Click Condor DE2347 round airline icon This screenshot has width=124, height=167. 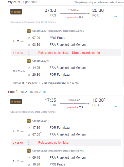tap(29, 121)
